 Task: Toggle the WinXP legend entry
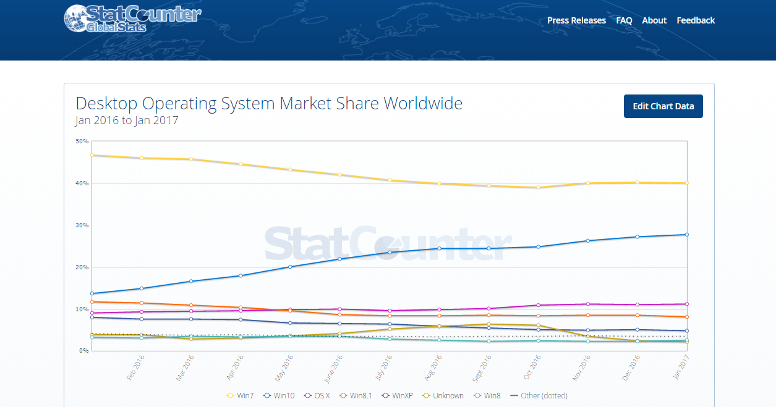pos(397,395)
